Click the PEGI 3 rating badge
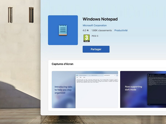This screenshot has width=166, height=124. [x=87, y=38]
